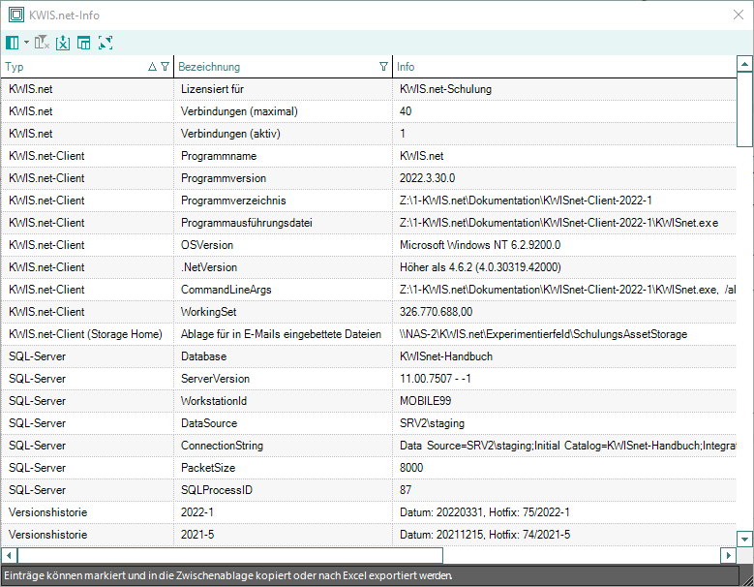
Task: Select the 'Verbindungen (aktiv)' cell
Action: [283, 134]
